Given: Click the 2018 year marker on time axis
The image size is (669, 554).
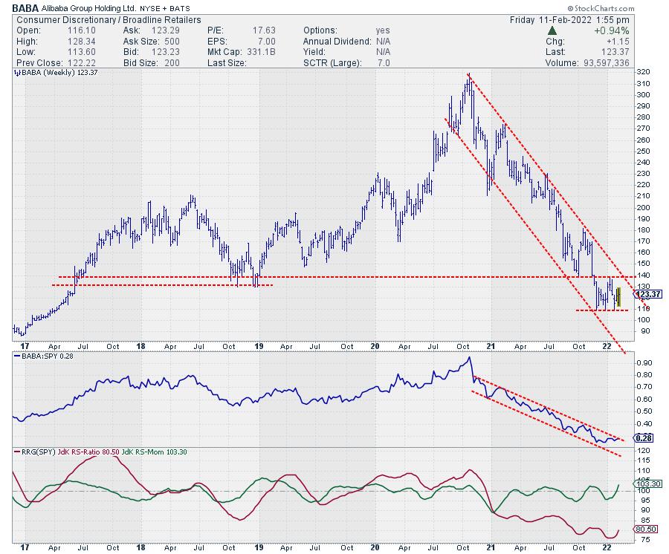Looking at the screenshot, I should 141,345.
